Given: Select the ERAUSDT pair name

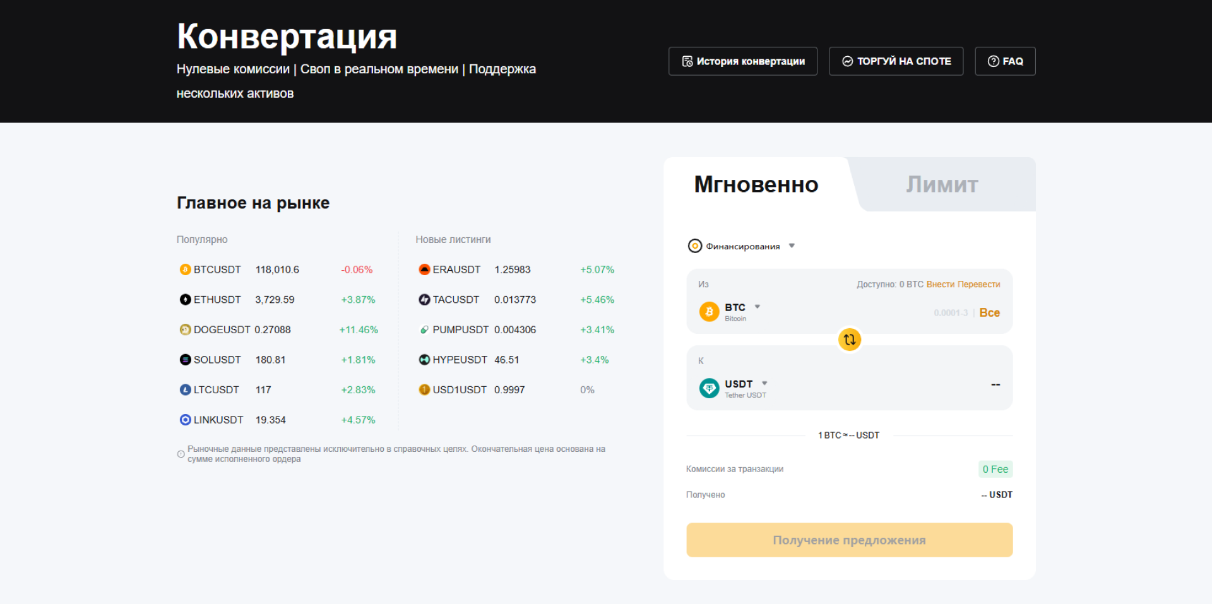Looking at the screenshot, I should (x=456, y=269).
